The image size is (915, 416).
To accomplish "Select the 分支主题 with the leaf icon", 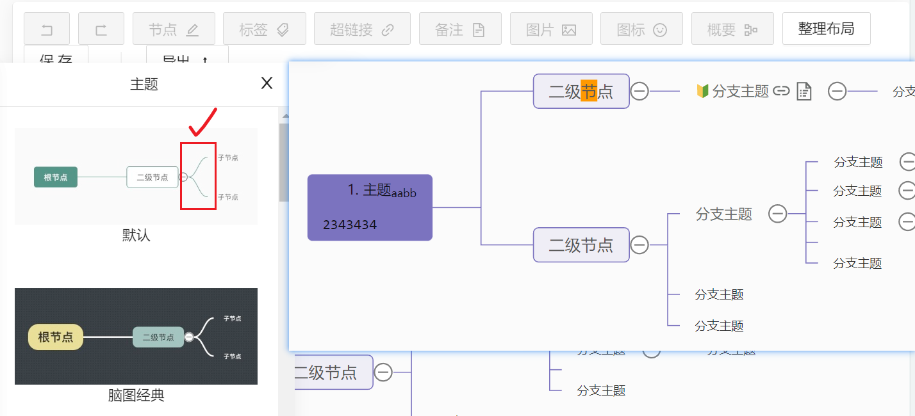I will pyautogui.click(x=740, y=92).
